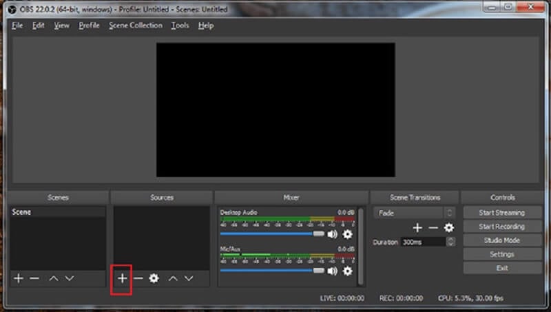551x312 pixels.
Task: Click Start Recording button
Action: tap(502, 227)
